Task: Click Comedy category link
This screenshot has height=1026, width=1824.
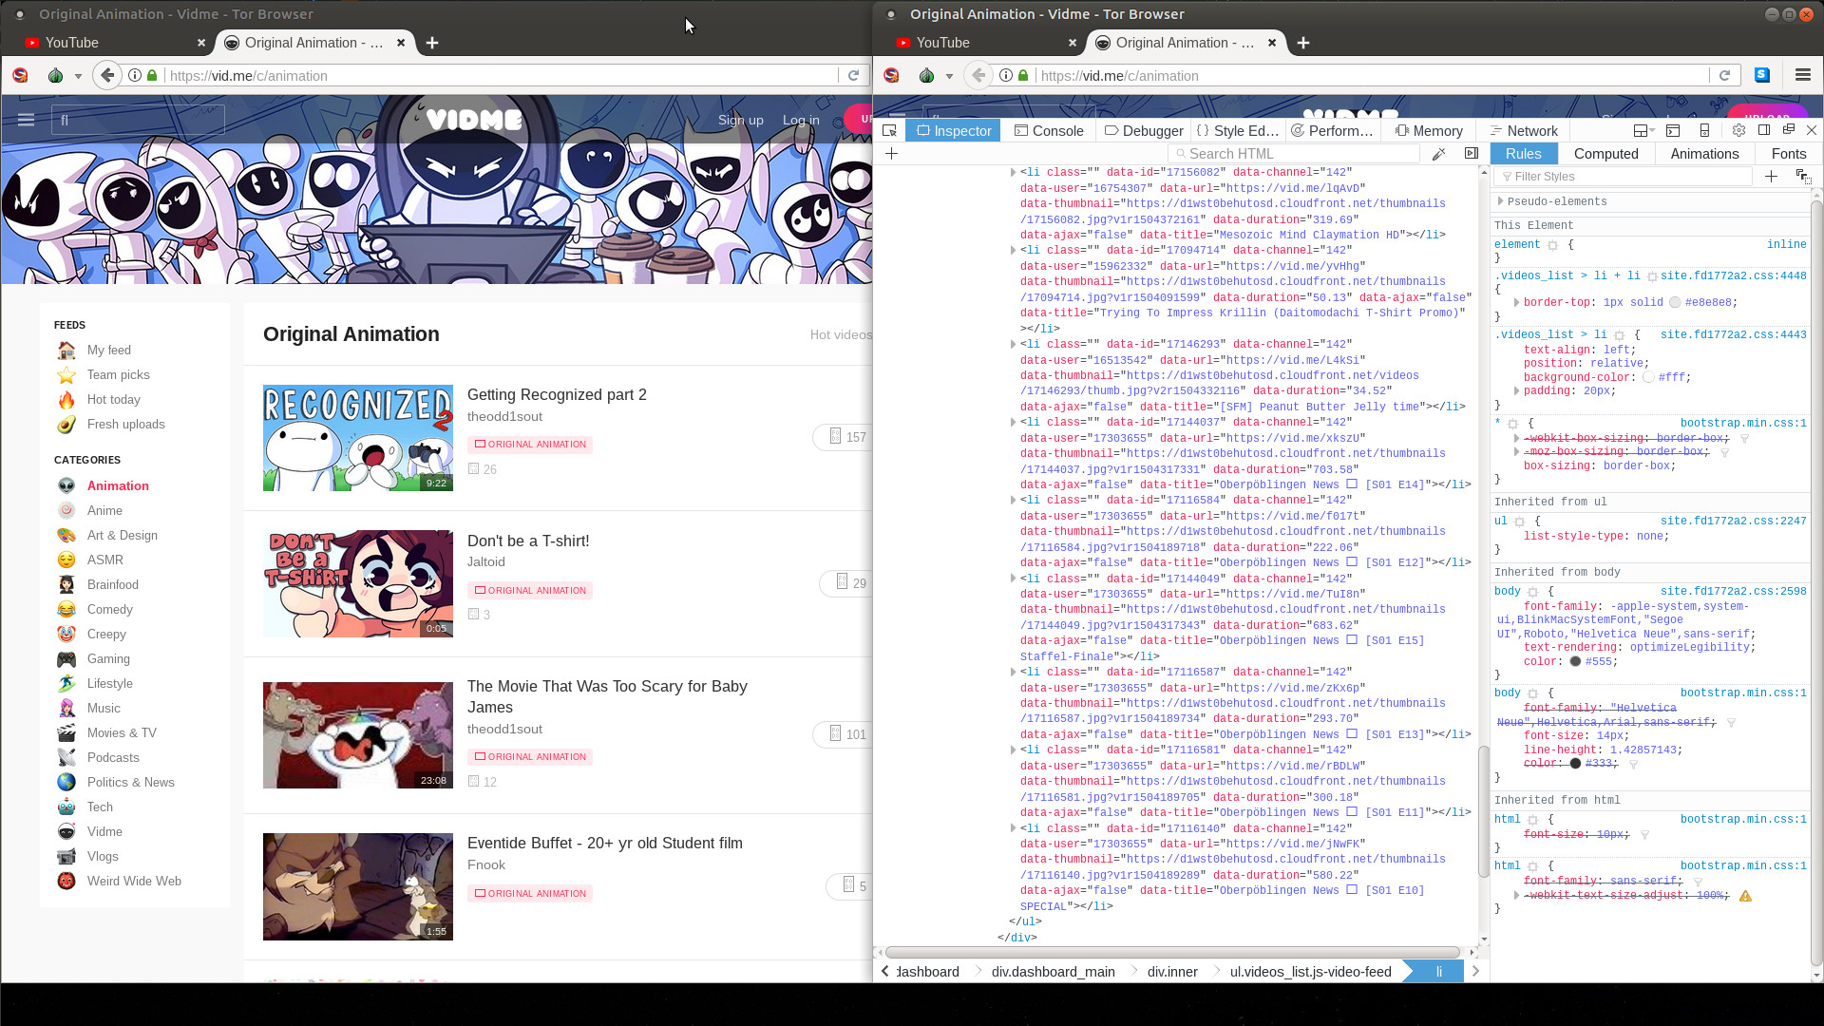Action: (x=110, y=610)
